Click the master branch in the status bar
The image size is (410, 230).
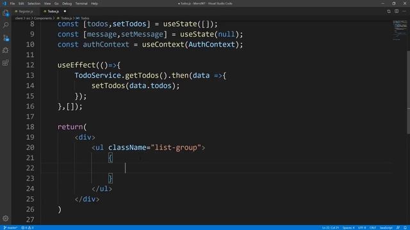click(10, 227)
